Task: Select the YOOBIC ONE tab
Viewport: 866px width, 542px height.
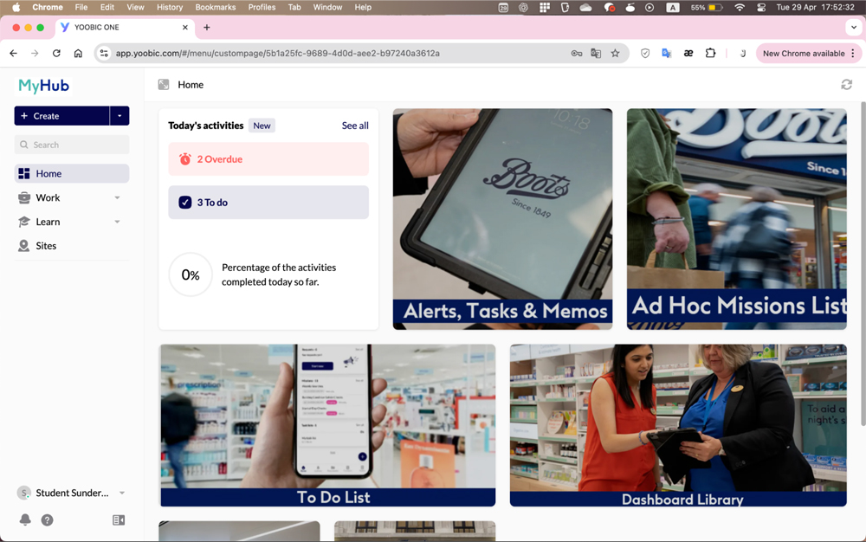Action: click(x=124, y=27)
